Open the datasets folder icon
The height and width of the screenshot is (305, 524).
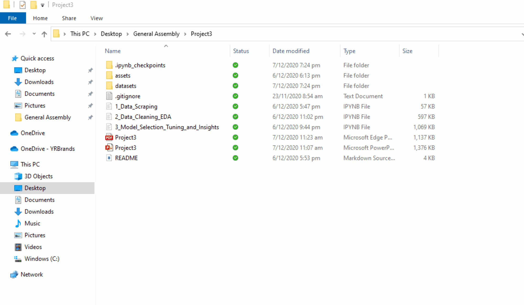pos(109,86)
